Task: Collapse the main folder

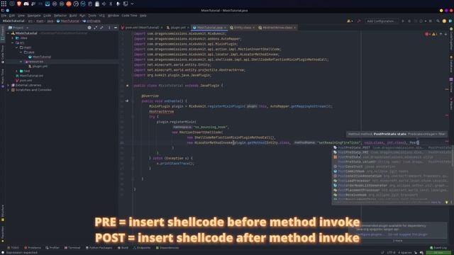Action: 17,47
